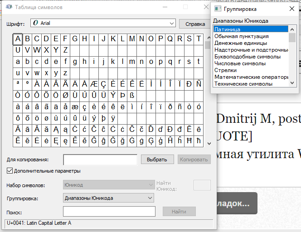Click down arrow of Группировка list scrollbar
301x232 pixels.
[292, 83]
